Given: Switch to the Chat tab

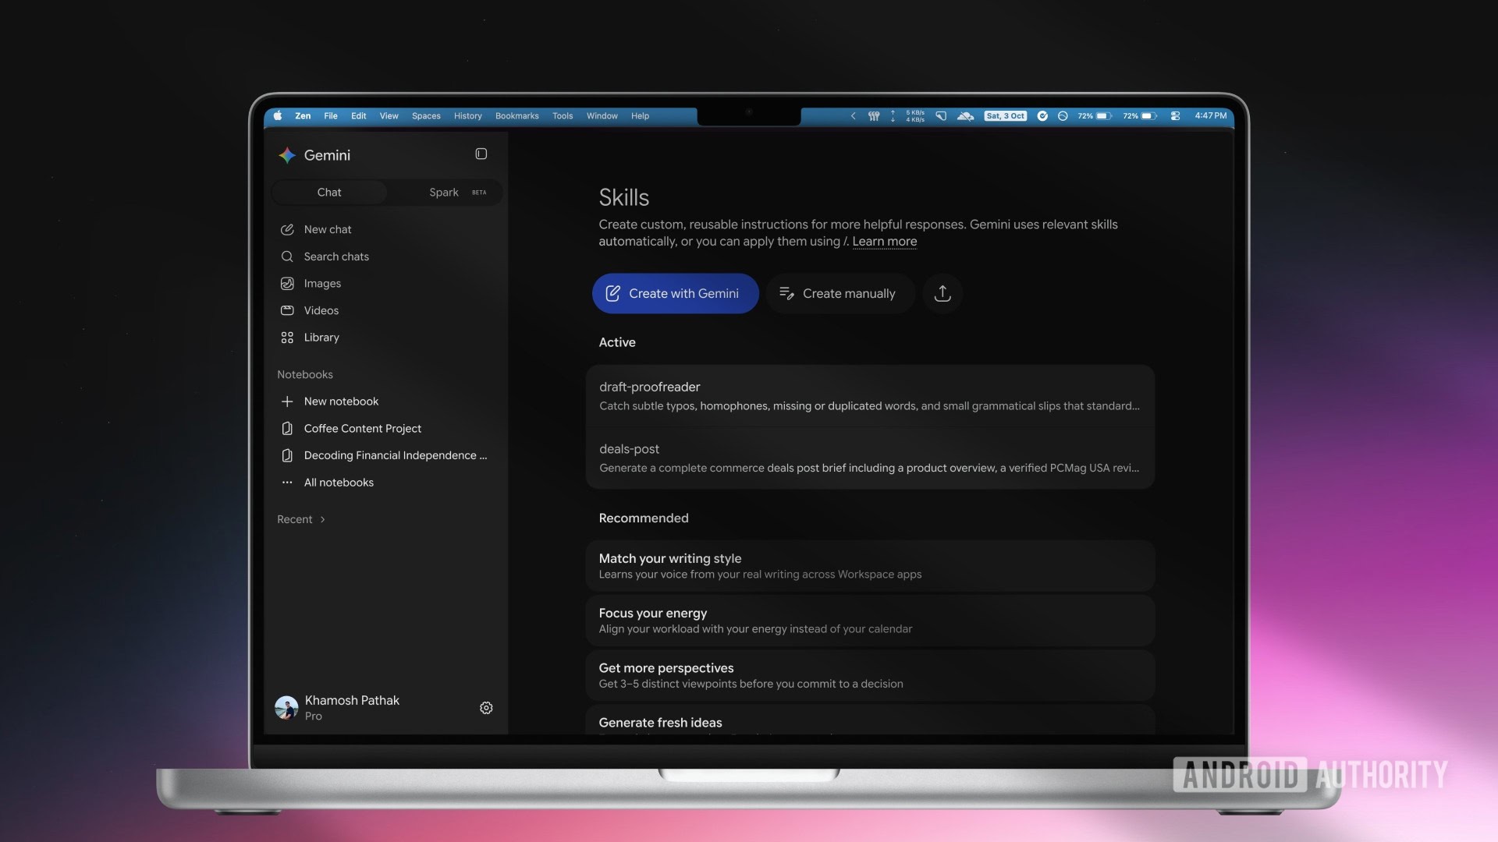Looking at the screenshot, I should [329, 193].
